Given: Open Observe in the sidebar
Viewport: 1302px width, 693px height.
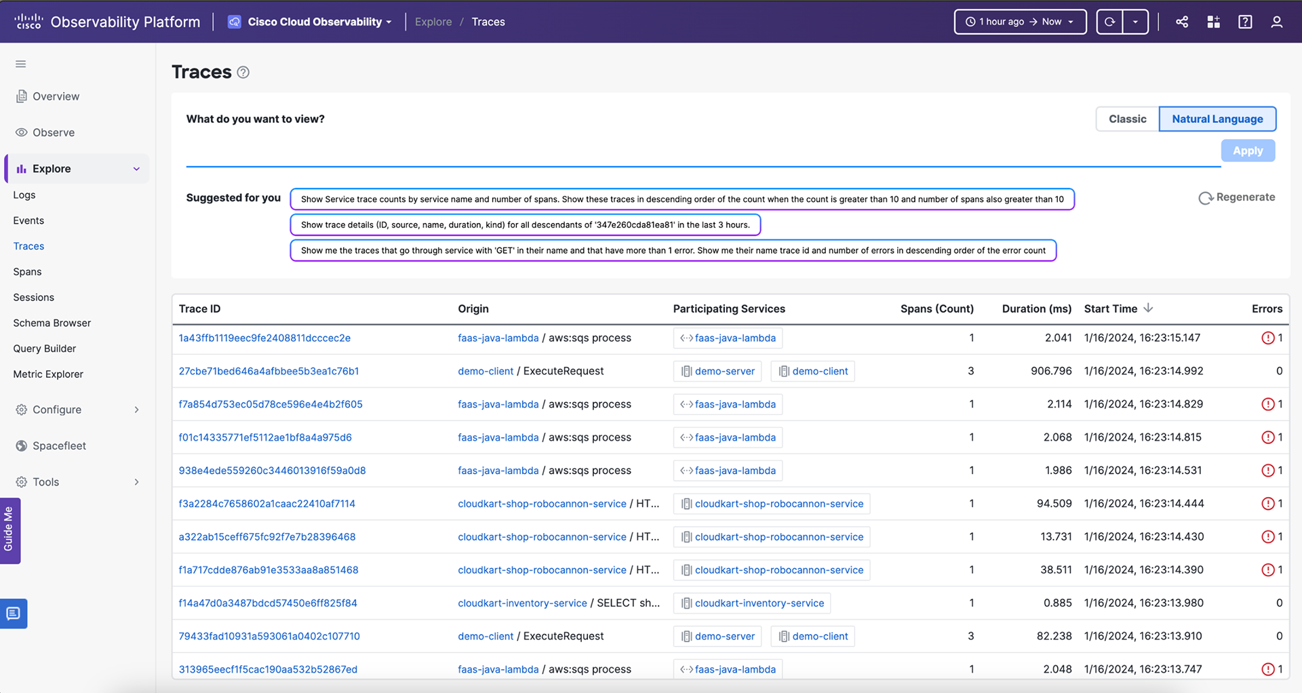Looking at the screenshot, I should tap(54, 132).
